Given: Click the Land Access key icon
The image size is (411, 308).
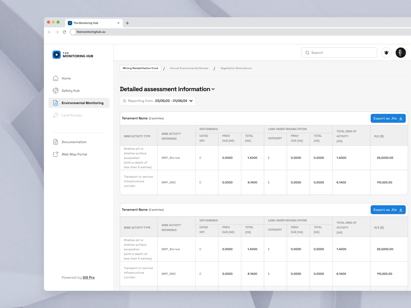Looking at the screenshot, I should coord(55,115).
